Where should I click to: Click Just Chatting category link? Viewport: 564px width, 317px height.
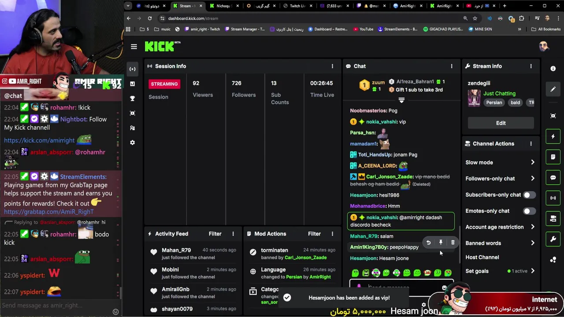tap(499, 93)
